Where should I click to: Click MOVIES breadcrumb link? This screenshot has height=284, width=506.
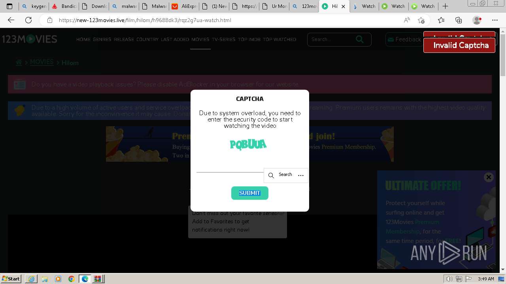[x=42, y=62]
